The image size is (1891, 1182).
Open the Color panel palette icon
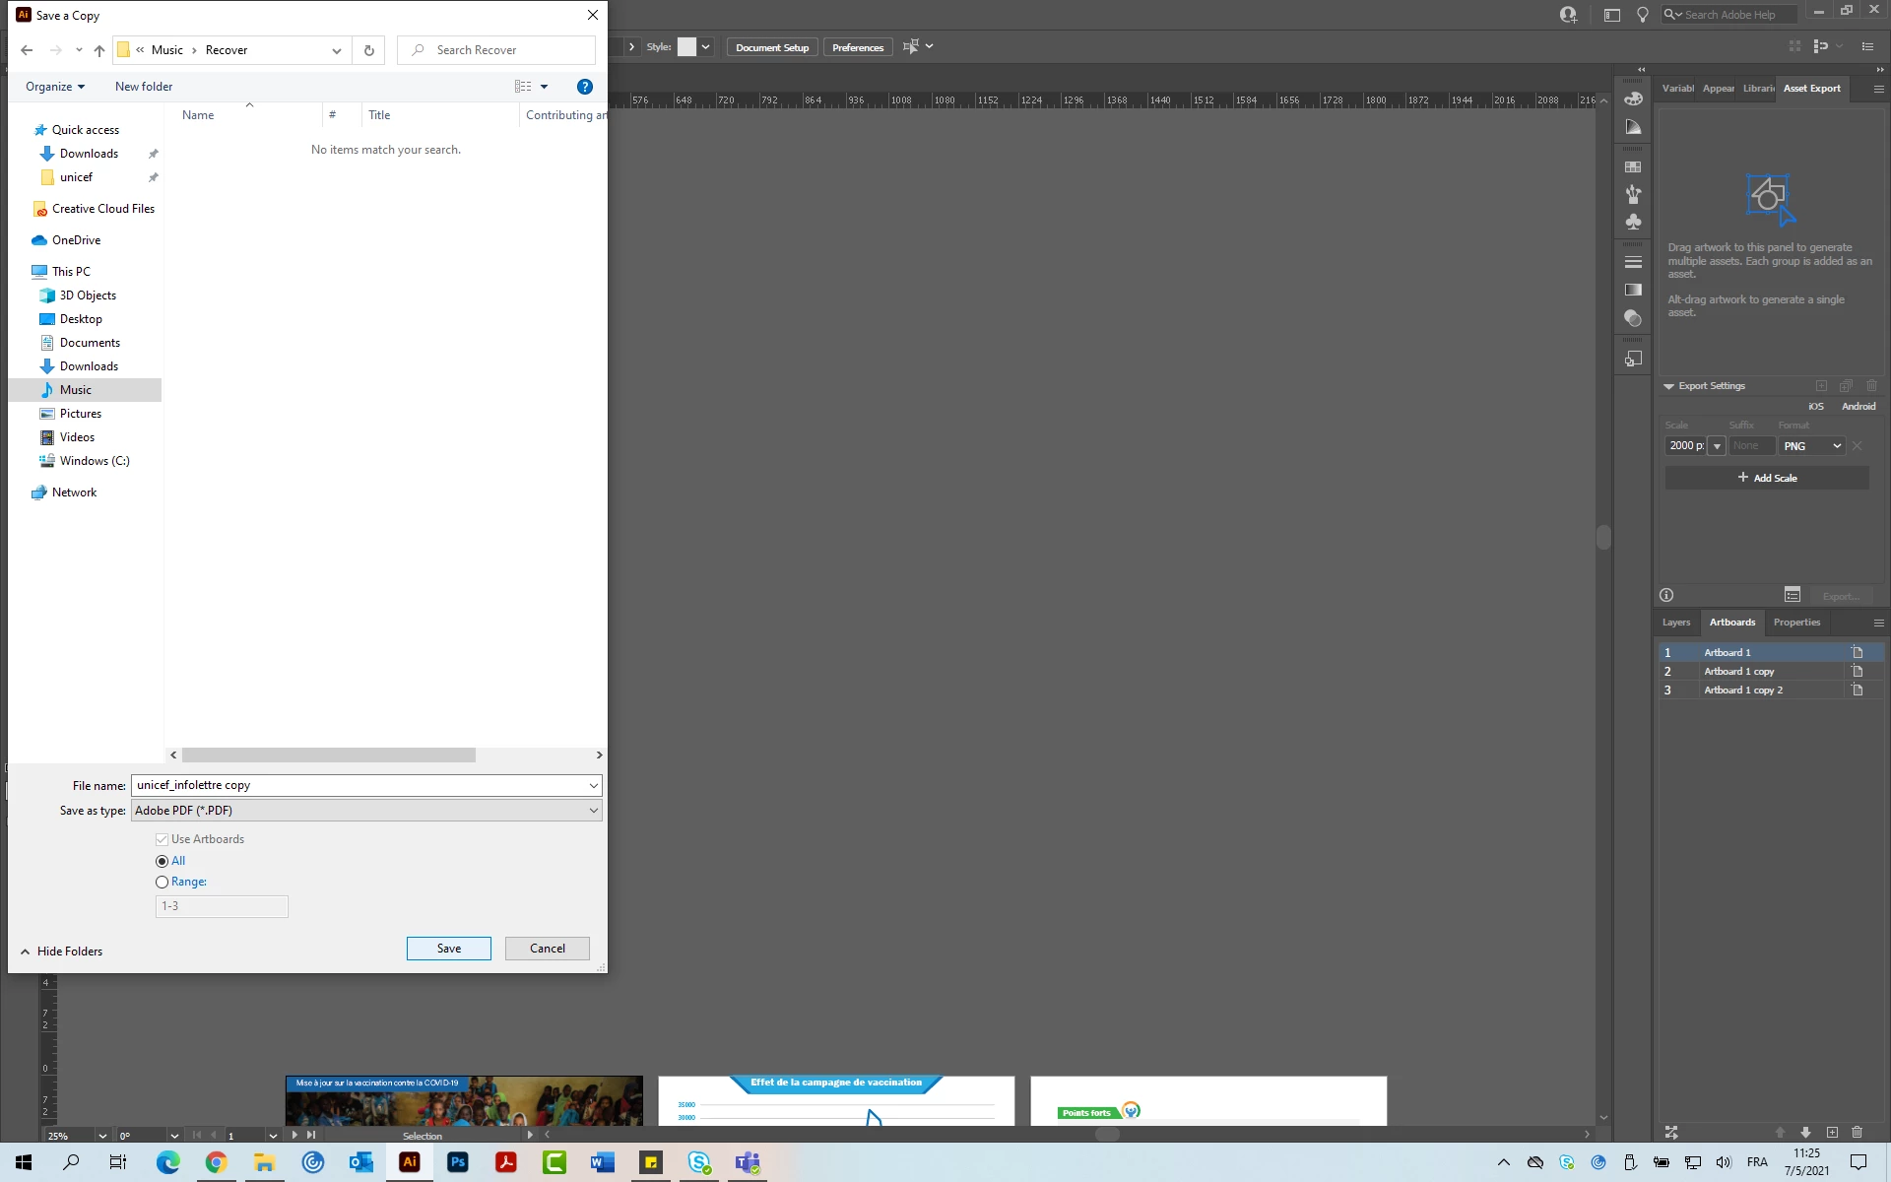point(1633,99)
